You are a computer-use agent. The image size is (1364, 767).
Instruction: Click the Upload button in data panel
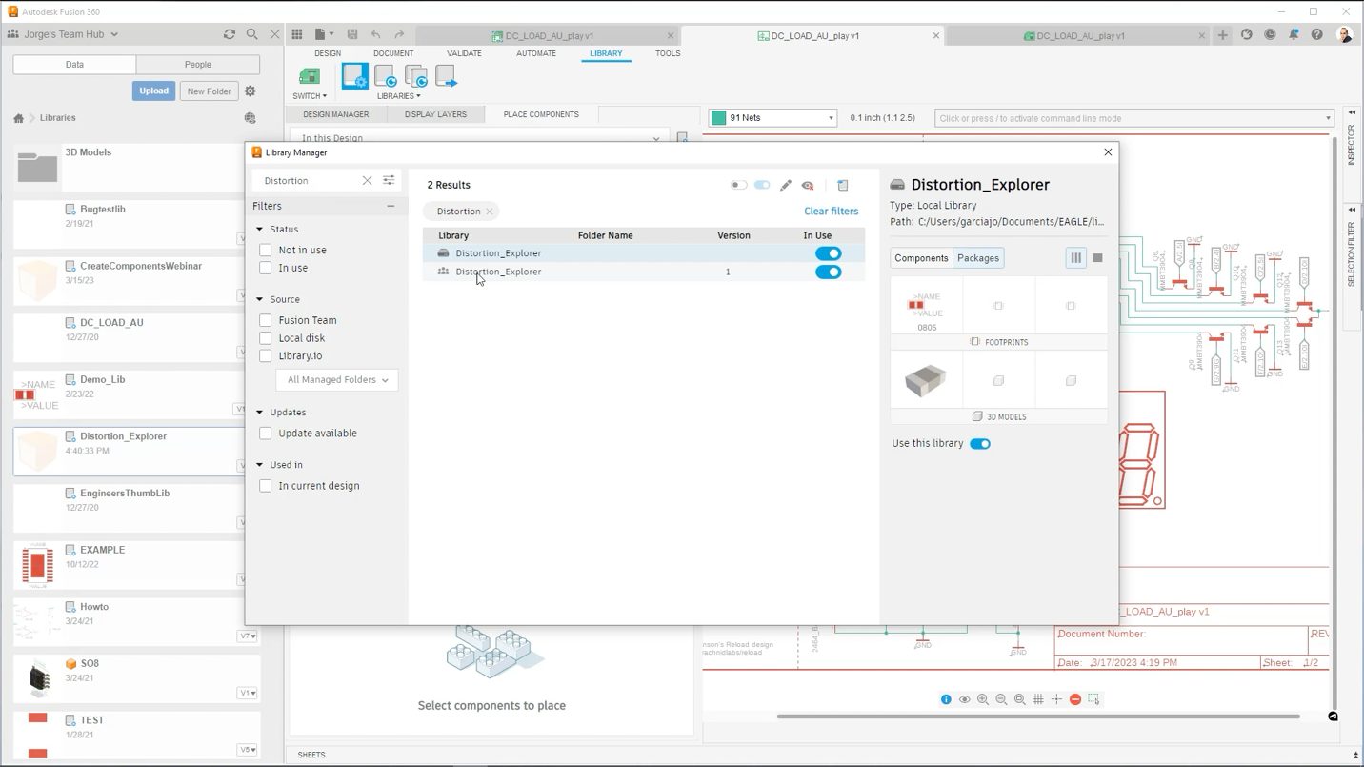click(x=153, y=91)
